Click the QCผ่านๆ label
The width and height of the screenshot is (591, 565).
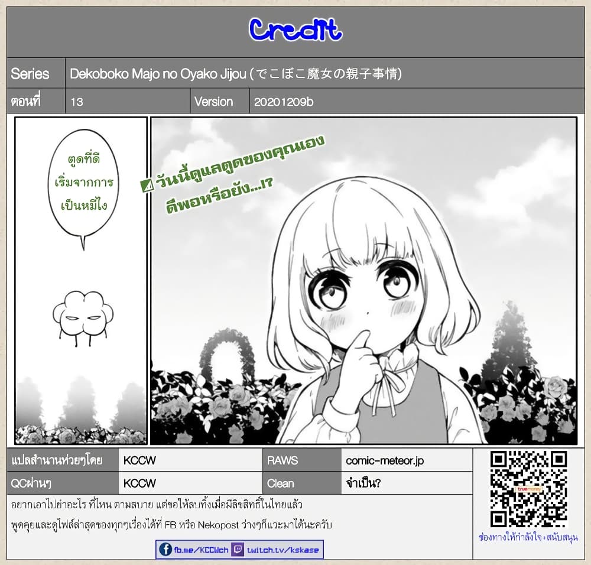[31, 483]
